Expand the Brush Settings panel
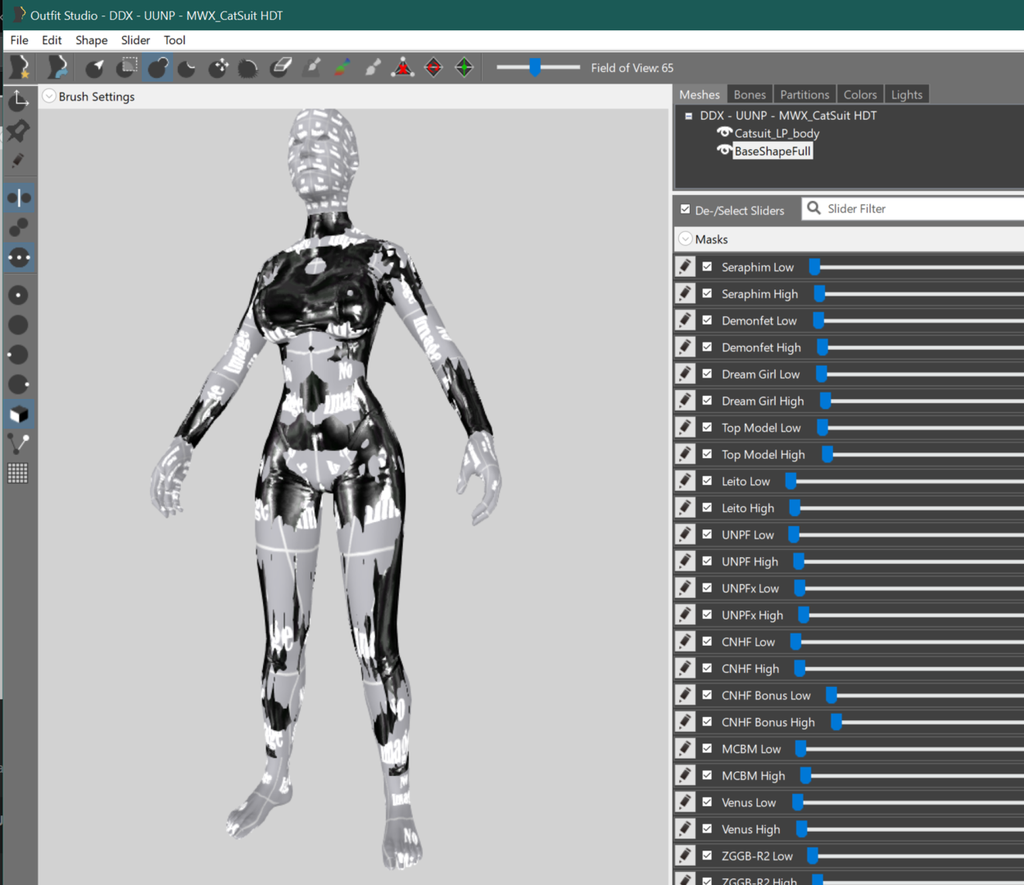Viewport: 1024px width, 885px height. point(49,96)
